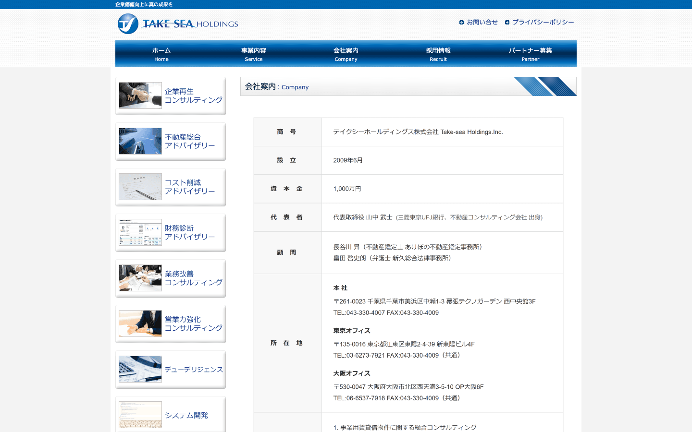This screenshot has width=692, height=432.
Task: Click the システム開発 thumbnail
Action: (x=140, y=415)
